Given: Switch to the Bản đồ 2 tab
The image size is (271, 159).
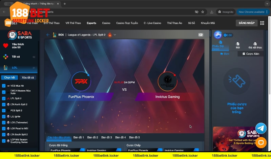Looking at the screenshot, I should (x=92, y=137).
